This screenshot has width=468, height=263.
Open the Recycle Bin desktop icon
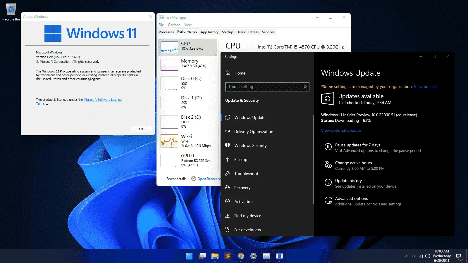pos(11,12)
